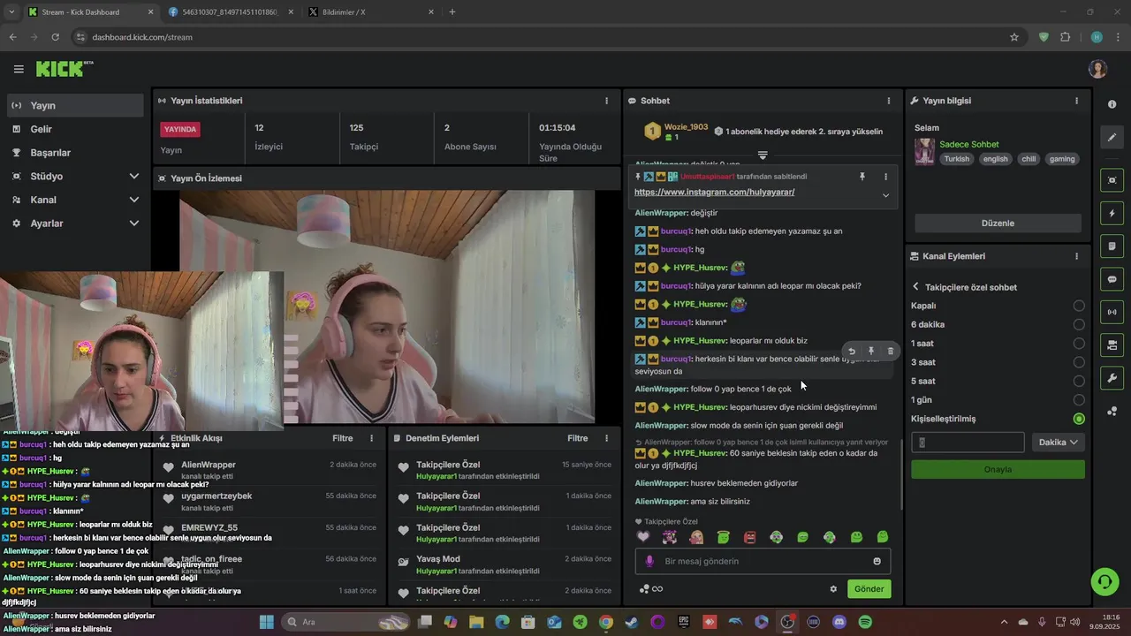Open the hamburger menu beside Kick logo
Image resolution: width=1131 pixels, height=636 pixels.
pos(19,69)
